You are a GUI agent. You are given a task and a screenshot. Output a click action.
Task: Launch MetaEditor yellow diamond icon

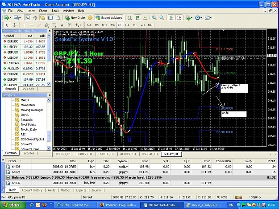click(x=90, y=18)
